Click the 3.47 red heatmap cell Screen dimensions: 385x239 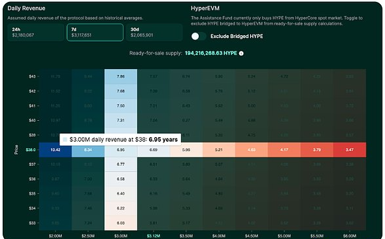[350, 150]
